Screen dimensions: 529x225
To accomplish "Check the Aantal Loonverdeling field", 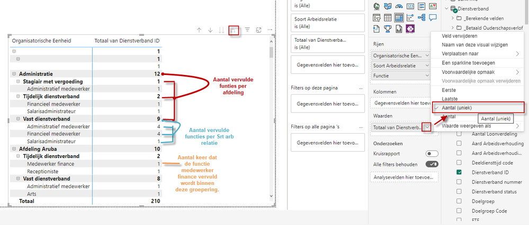I will pos(459,134).
